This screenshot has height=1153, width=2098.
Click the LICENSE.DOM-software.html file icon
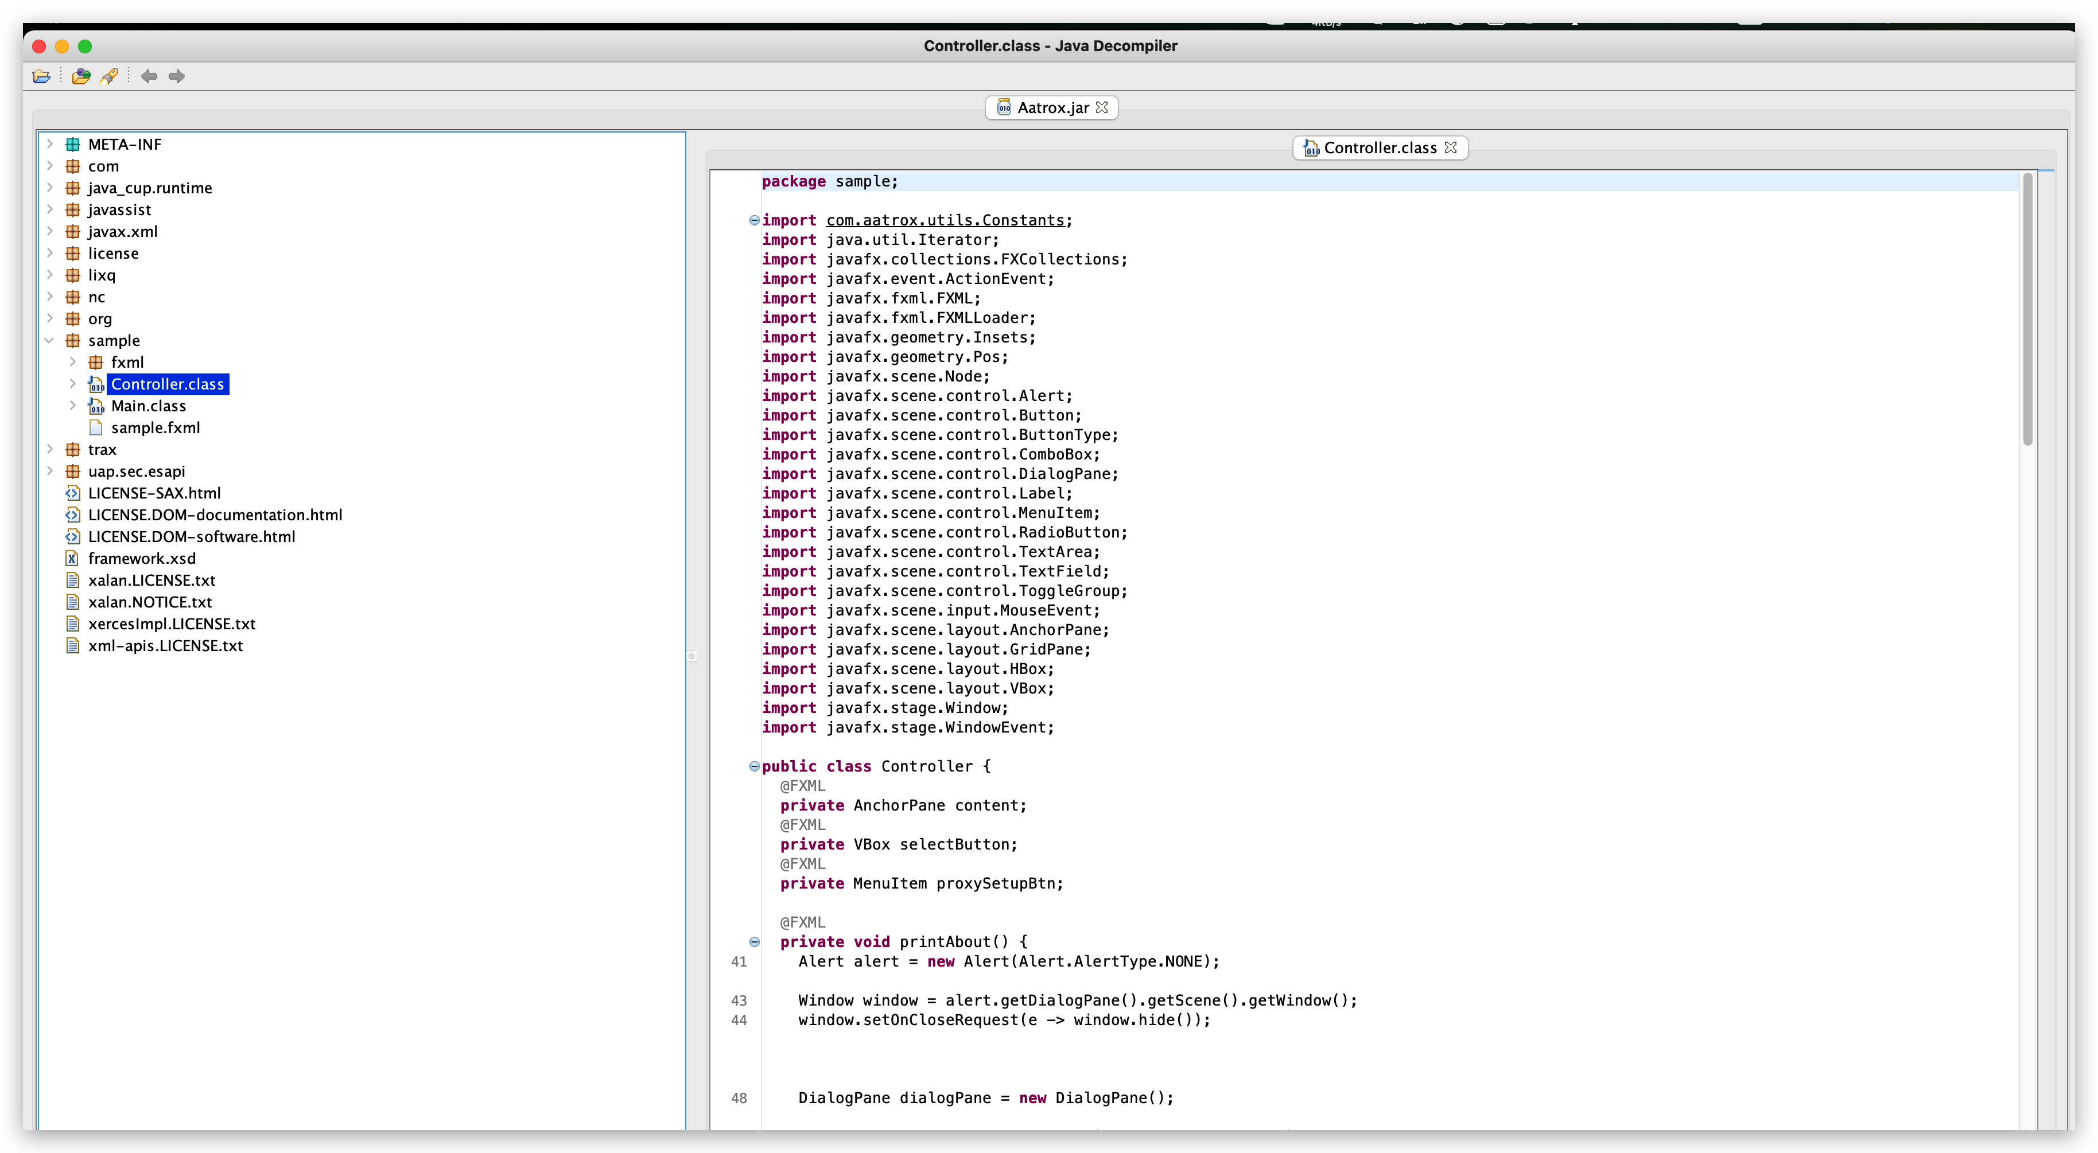[72, 536]
